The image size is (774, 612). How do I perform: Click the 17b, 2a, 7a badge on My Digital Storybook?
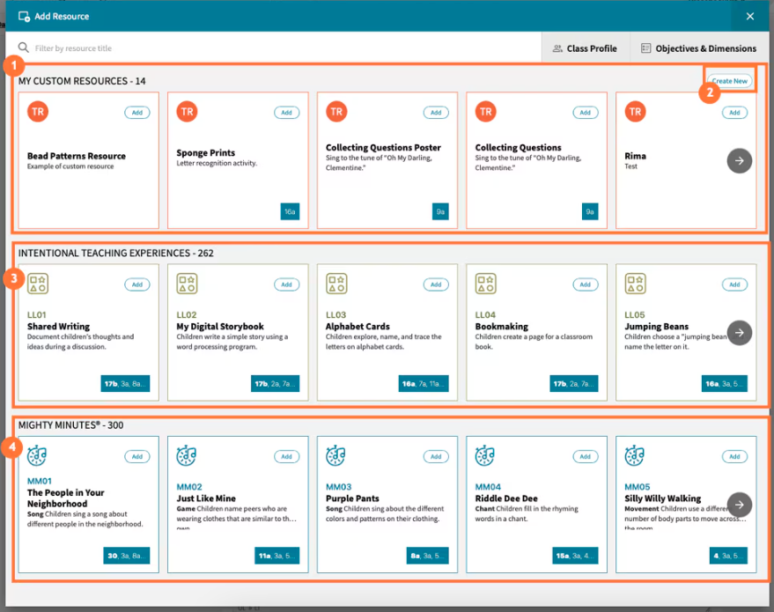[275, 383]
